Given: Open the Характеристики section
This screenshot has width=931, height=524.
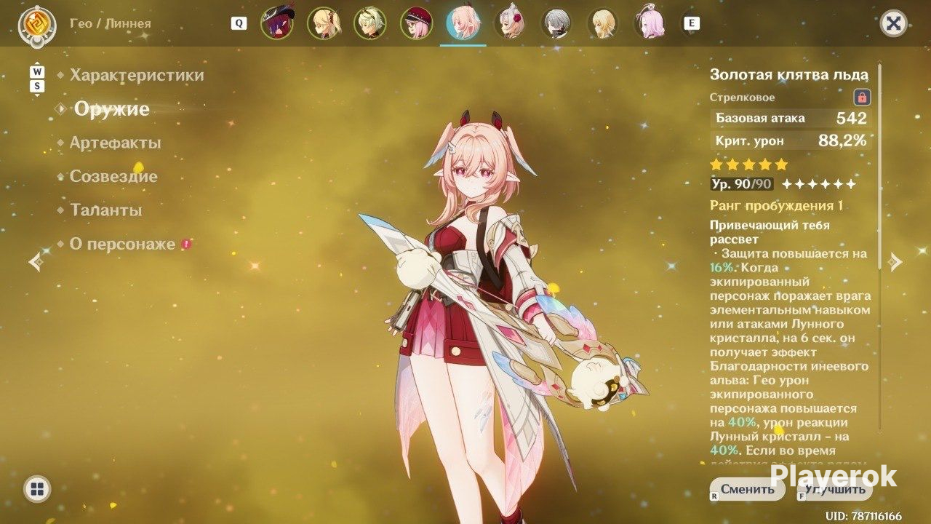Looking at the screenshot, I should point(137,75).
